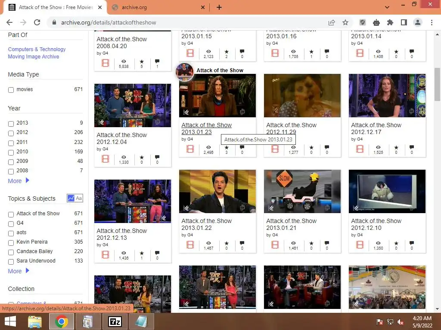Click the scrollbar down arrow
The width and height of the screenshot is (441, 330).
437,309
